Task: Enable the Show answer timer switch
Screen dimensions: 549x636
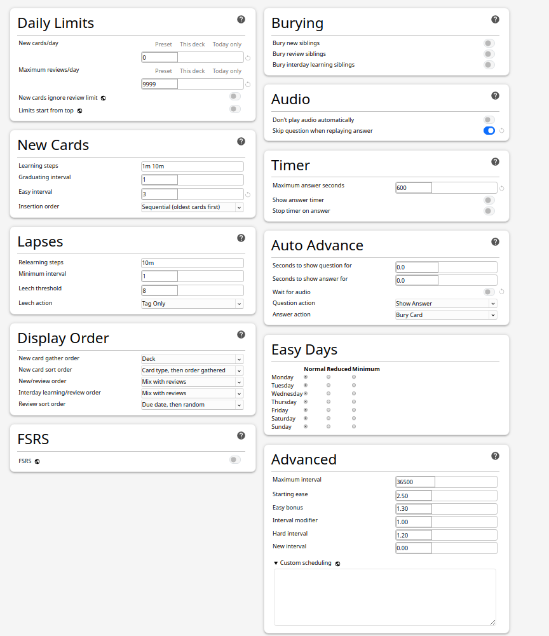Action: (489, 200)
